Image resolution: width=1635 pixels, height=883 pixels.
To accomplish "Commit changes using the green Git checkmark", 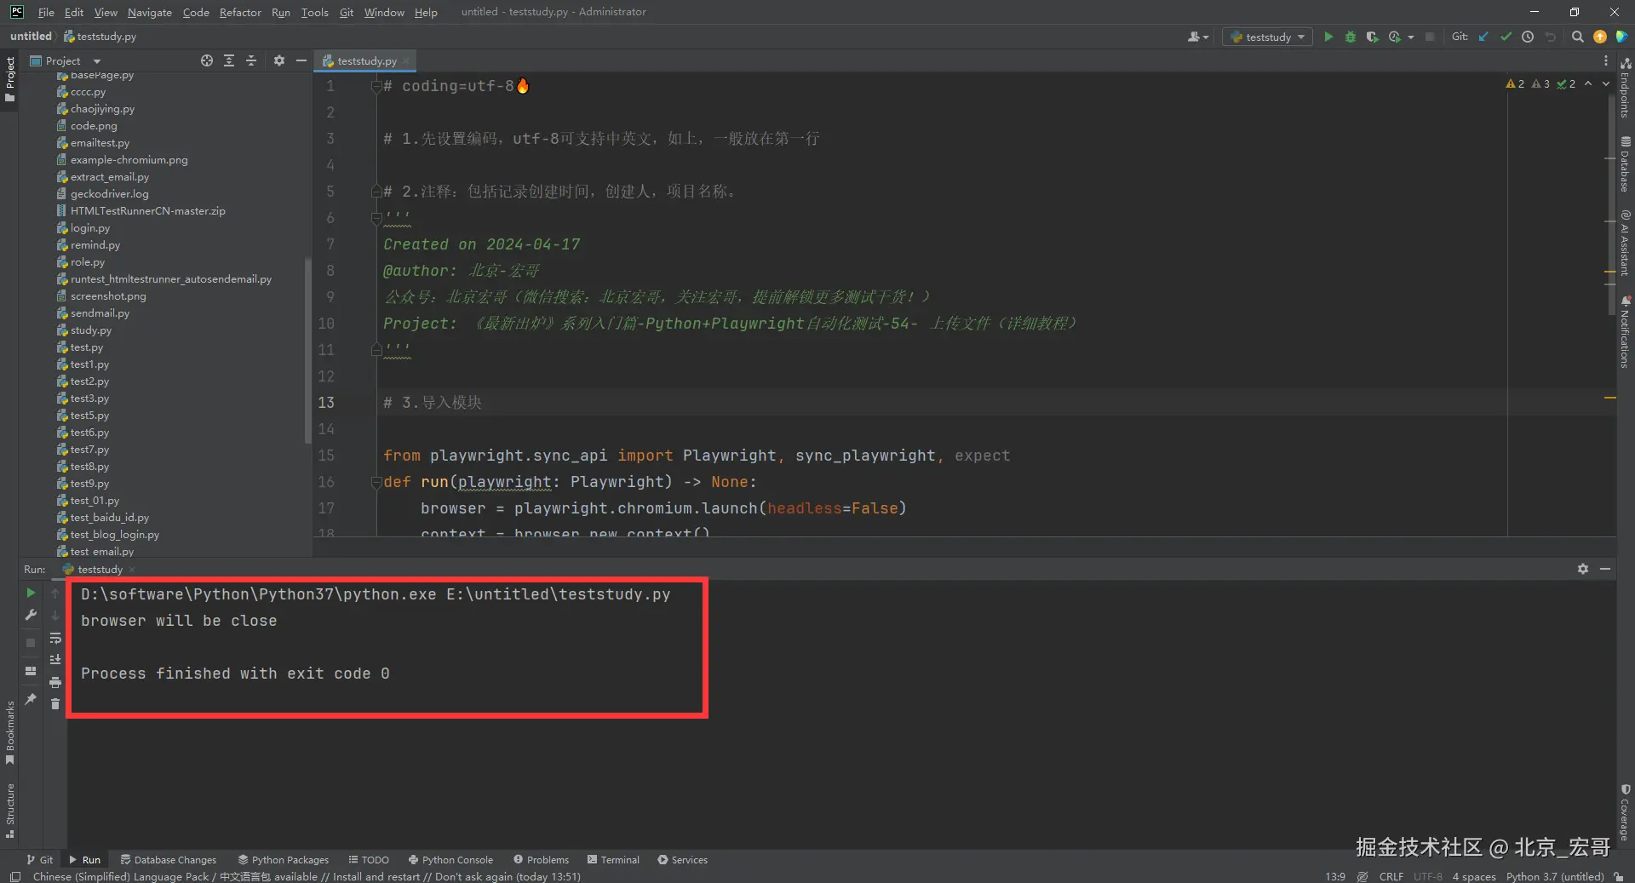I will [x=1506, y=37].
